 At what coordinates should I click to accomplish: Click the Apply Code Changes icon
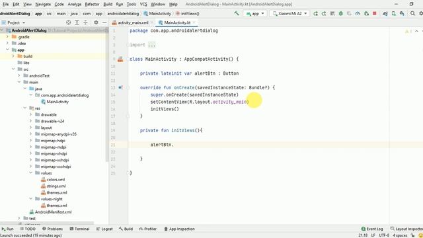tap(332, 13)
